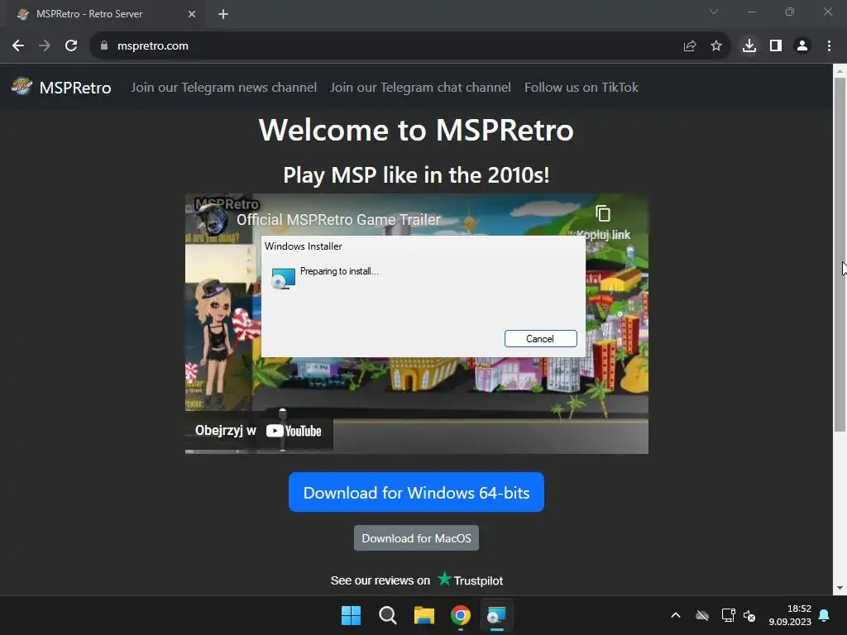Open the Chrome profile menu
847x635 pixels.
[x=802, y=46]
